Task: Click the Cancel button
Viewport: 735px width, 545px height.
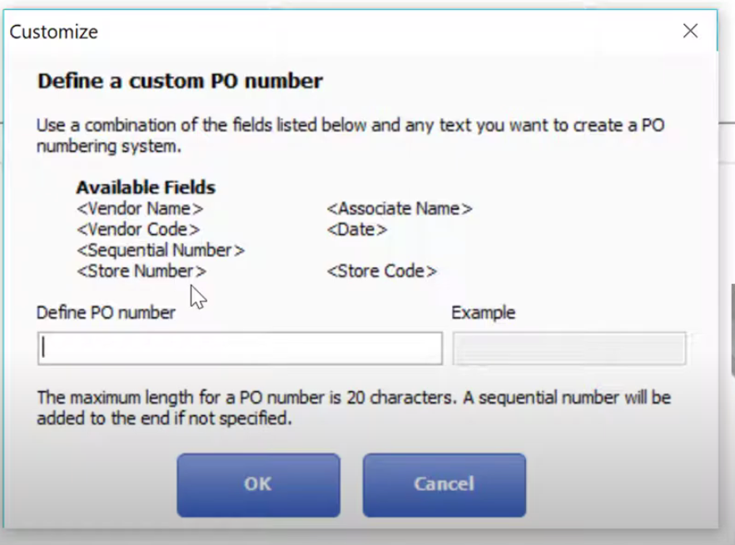Action: pyautogui.click(x=444, y=484)
